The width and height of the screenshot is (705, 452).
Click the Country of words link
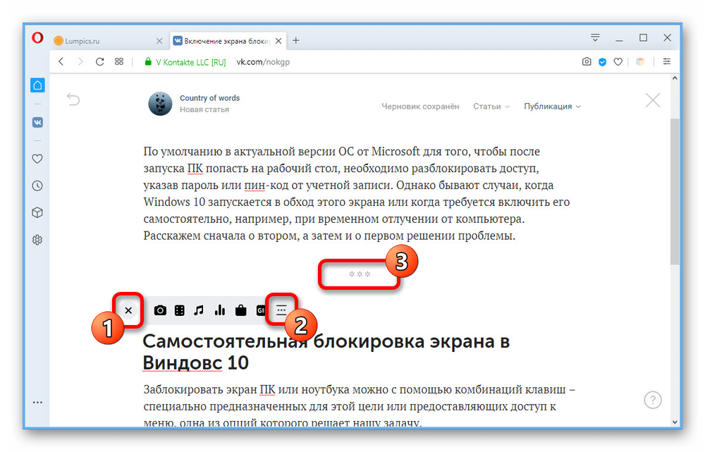209,98
